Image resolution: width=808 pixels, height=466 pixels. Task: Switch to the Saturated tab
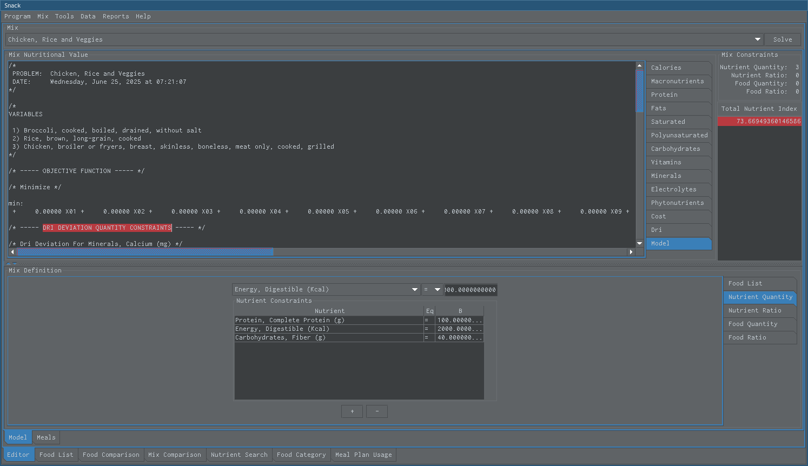[678, 122]
